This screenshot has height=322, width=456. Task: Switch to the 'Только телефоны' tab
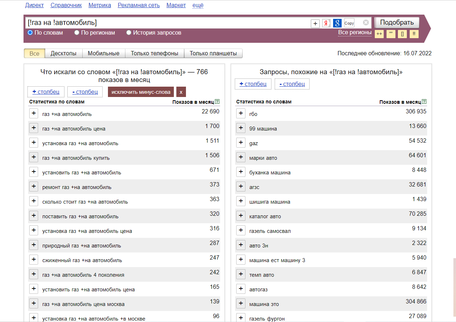click(x=155, y=53)
